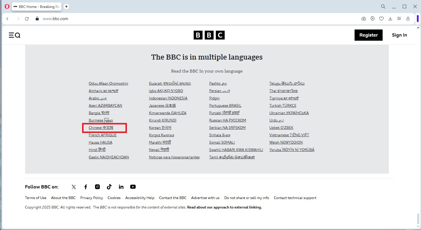Click the page vertical scrollbar thumb

pyautogui.click(x=418, y=218)
